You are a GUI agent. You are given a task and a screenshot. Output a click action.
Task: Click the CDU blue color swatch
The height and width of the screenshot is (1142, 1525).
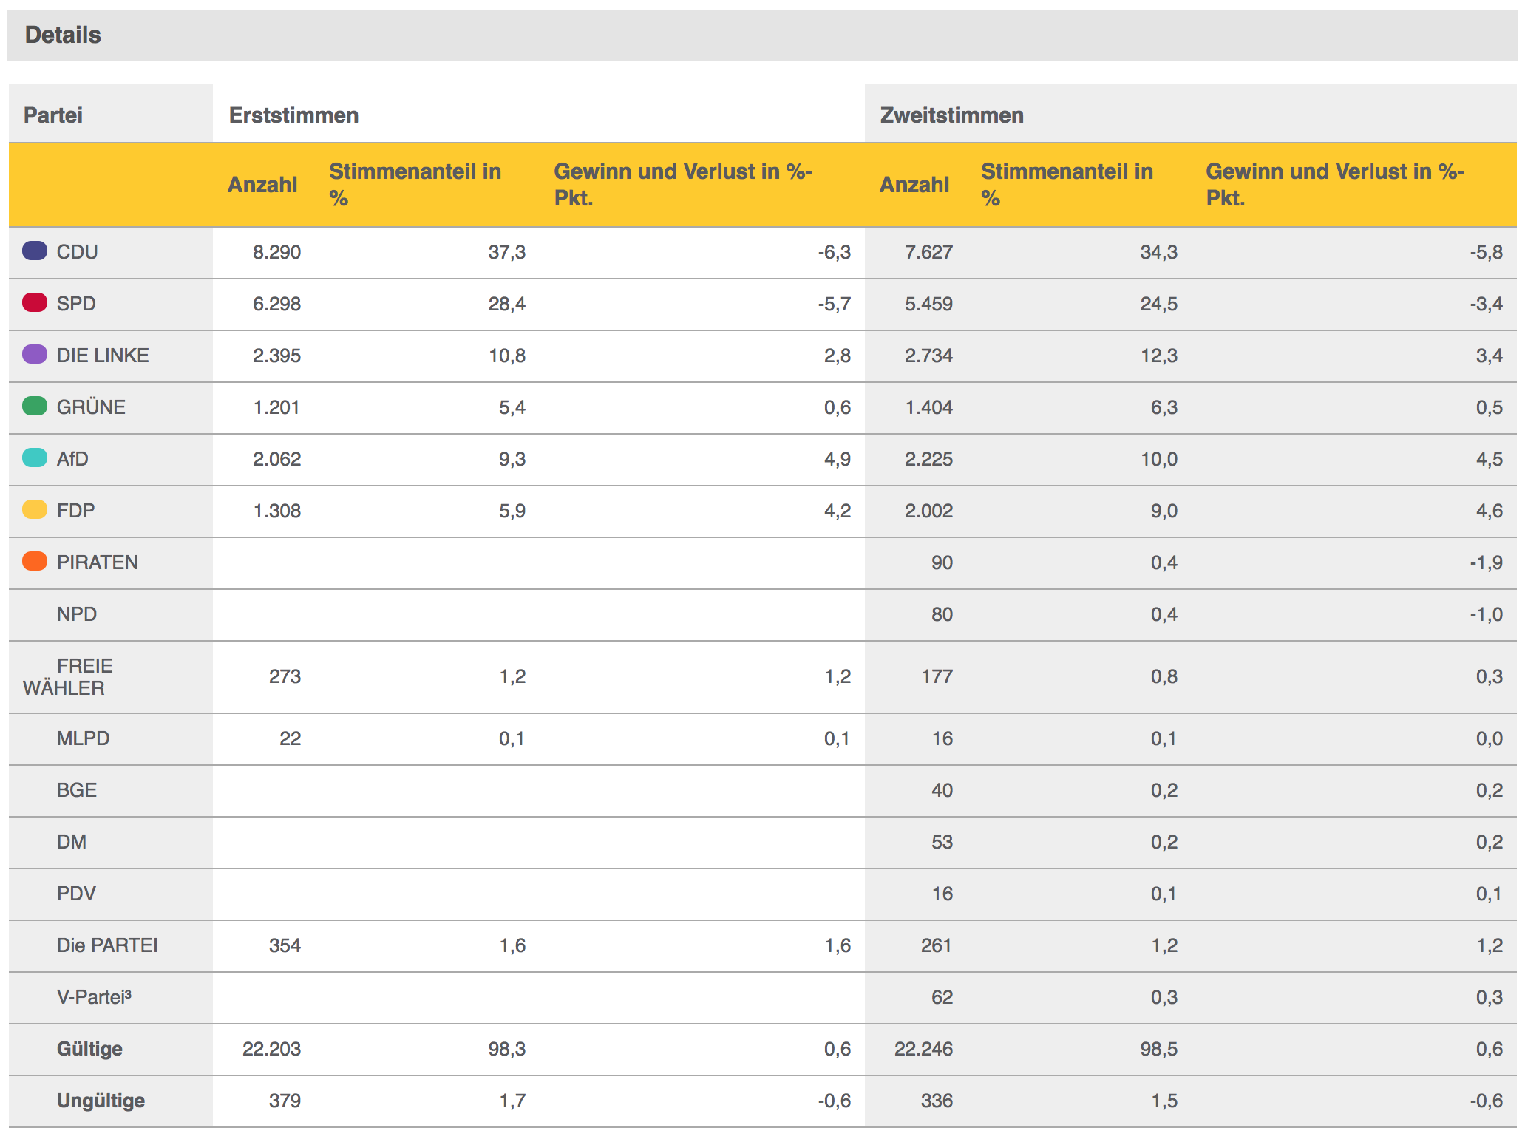[35, 251]
